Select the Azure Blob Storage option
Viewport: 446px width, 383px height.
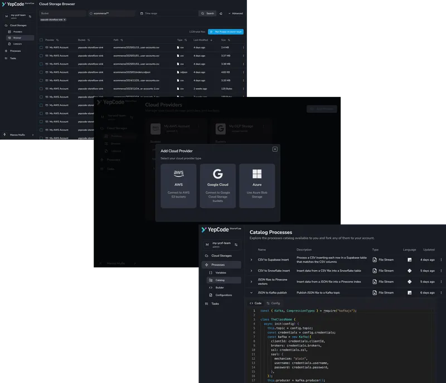(x=257, y=186)
